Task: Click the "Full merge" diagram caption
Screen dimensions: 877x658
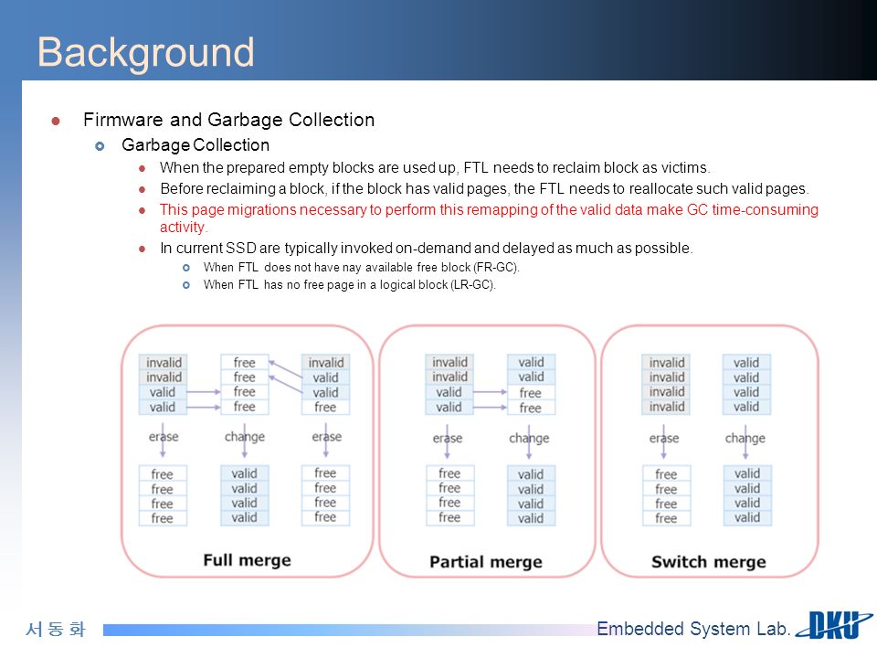Action: click(247, 560)
